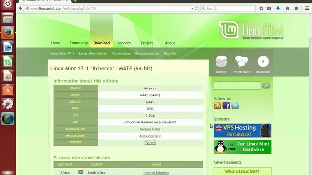This screenshot has width=312, height=175.
Task: Click the browser Search field
Action: point(228,8)
